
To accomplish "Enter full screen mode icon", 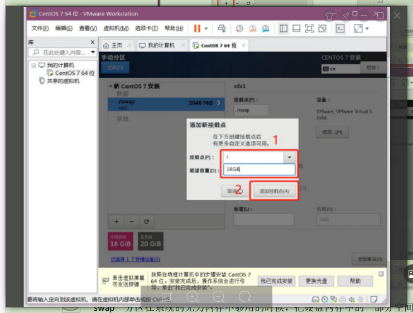I will [x=310, y=29].
